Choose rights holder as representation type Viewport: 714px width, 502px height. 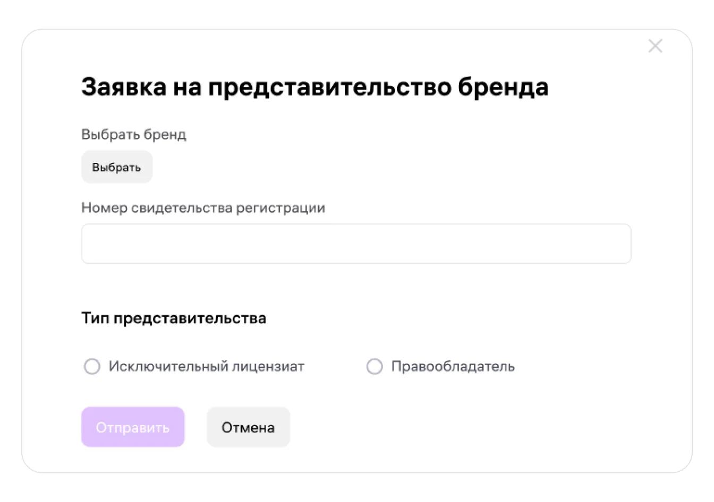click(x=375, y=367)
